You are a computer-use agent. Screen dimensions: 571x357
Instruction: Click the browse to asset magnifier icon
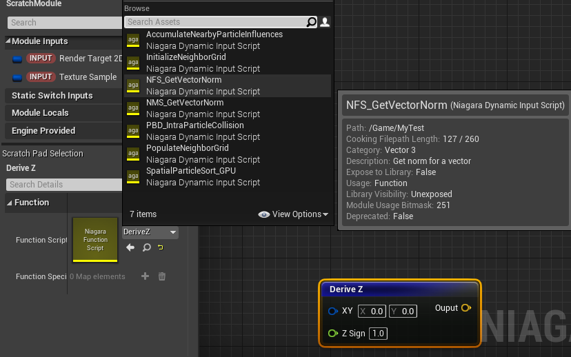146,247
